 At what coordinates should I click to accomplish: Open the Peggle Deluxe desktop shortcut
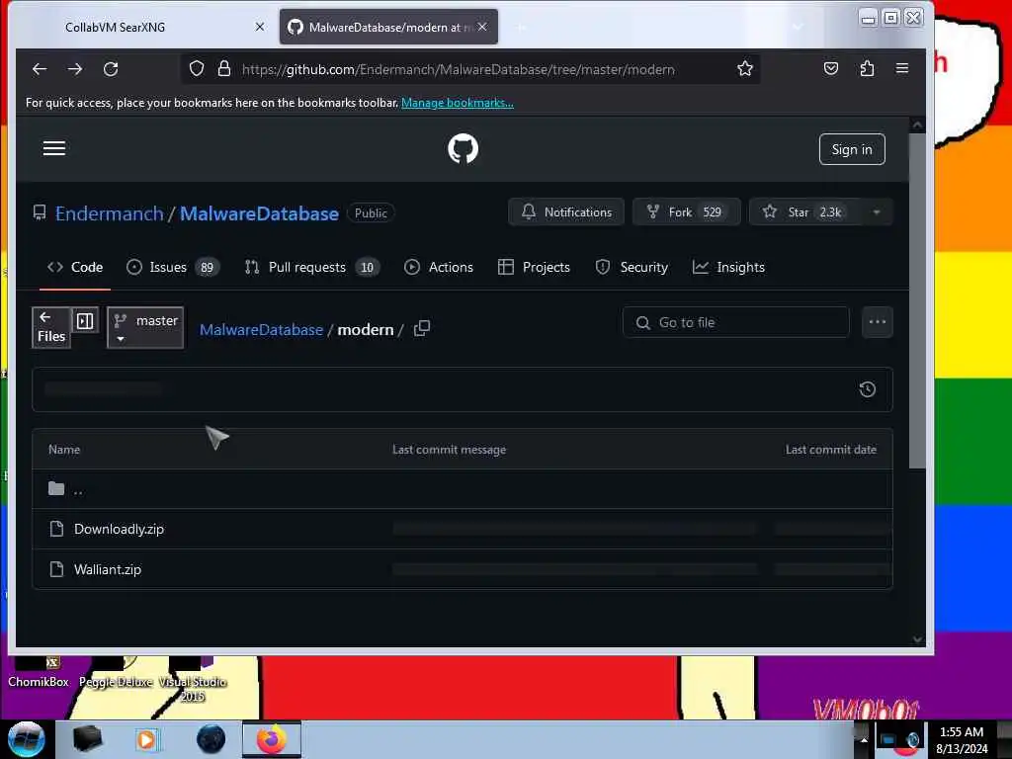(116, 673)
